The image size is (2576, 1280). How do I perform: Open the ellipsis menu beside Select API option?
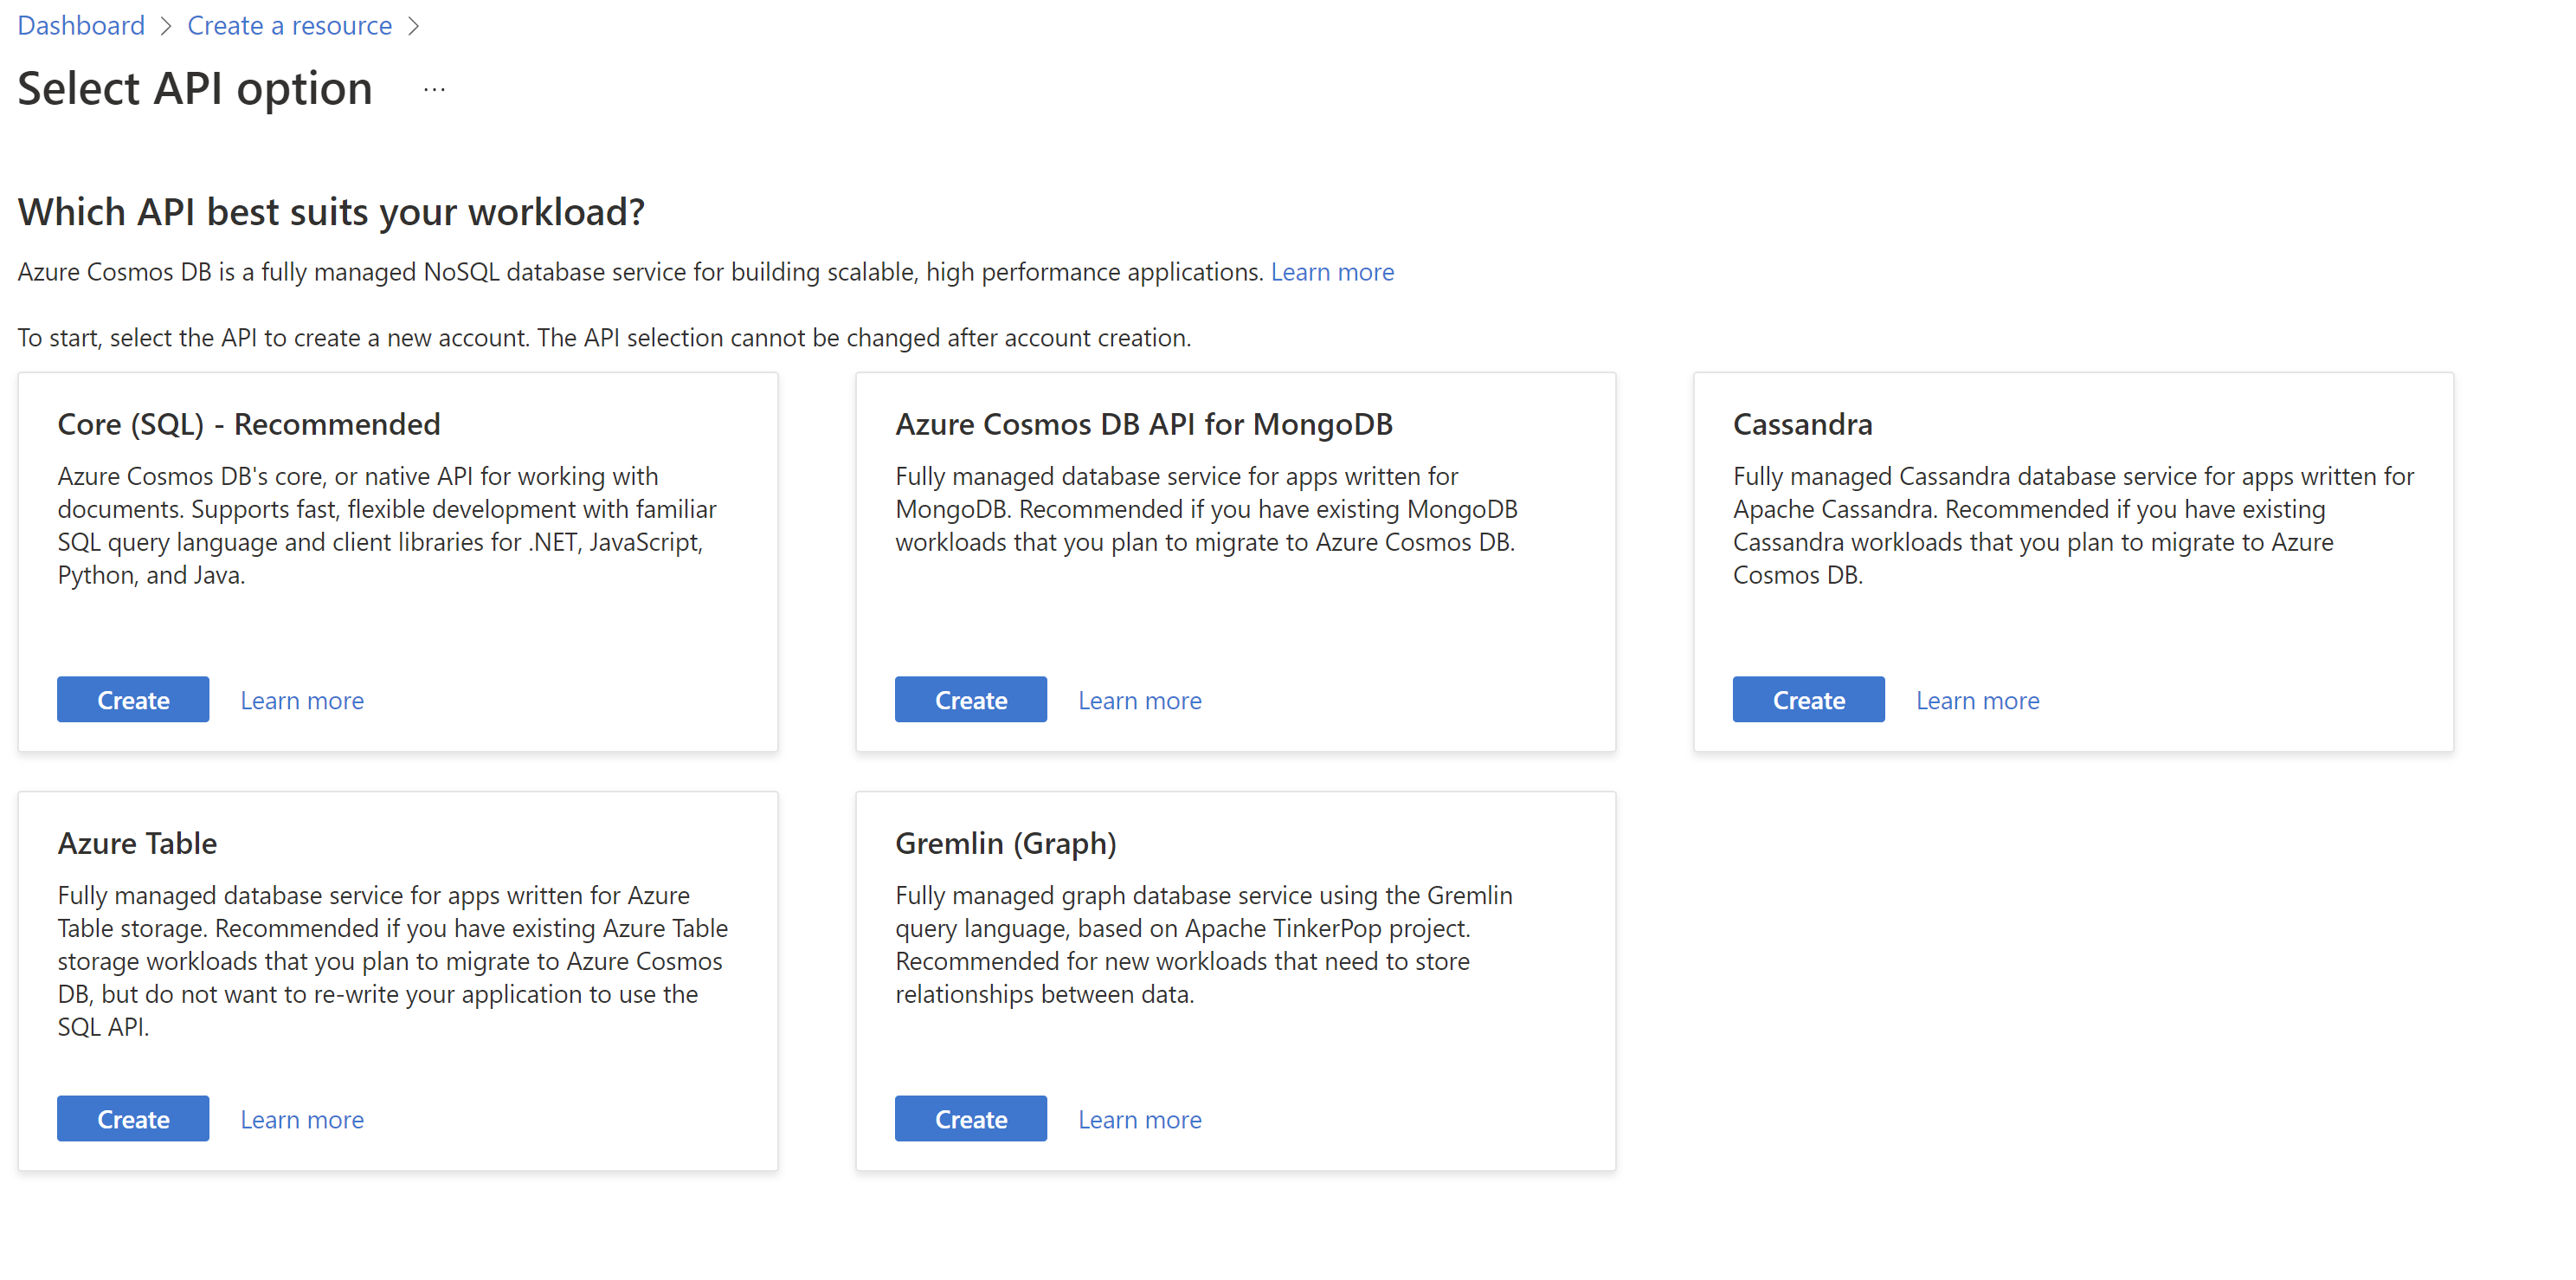tap(434, 89)
